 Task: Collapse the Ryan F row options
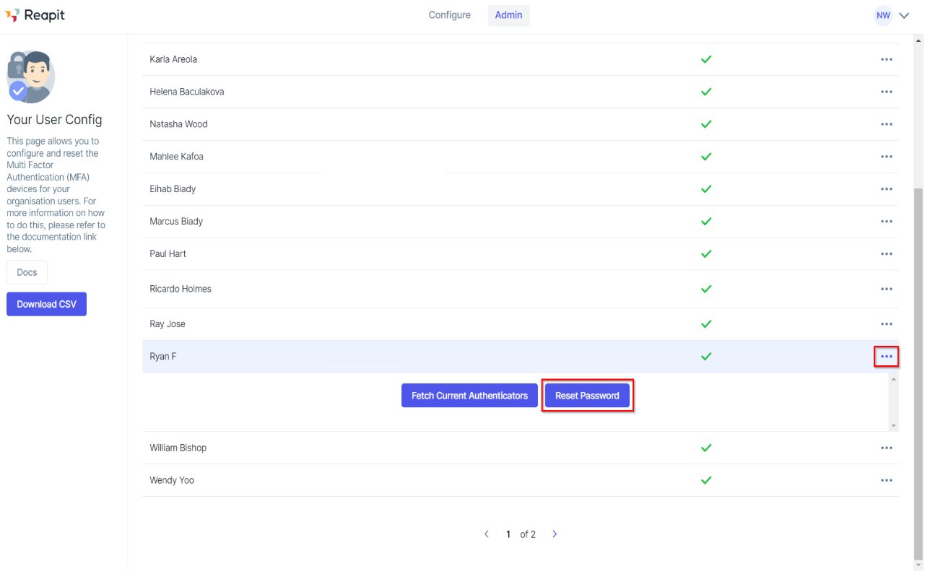886,357
